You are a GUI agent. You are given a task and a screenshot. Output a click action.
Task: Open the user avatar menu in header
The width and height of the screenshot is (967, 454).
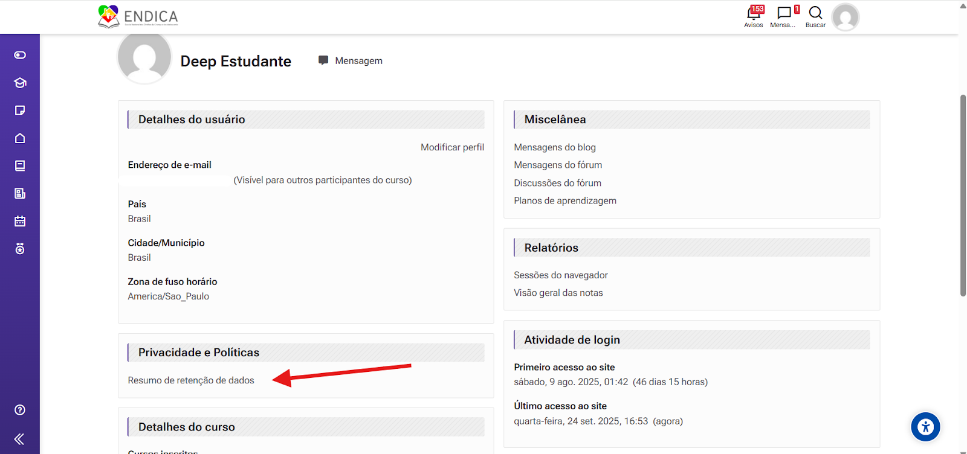(845, 17)
